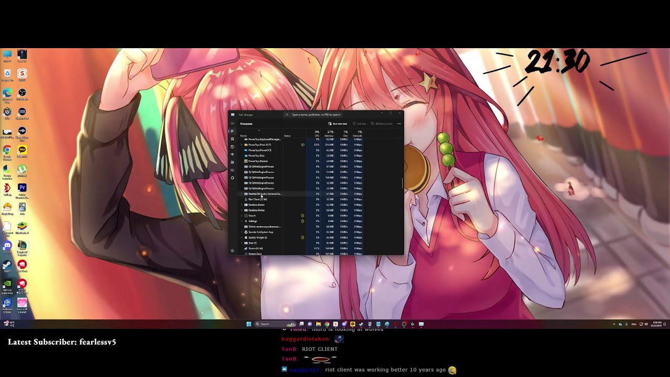This screenshot has width=670, height=377.
Task: Click Run new task button
Action: (338, 124)
